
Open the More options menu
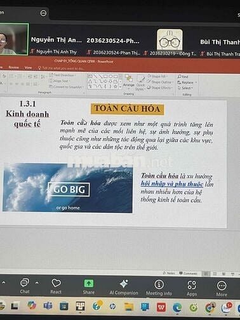(222, 289)
